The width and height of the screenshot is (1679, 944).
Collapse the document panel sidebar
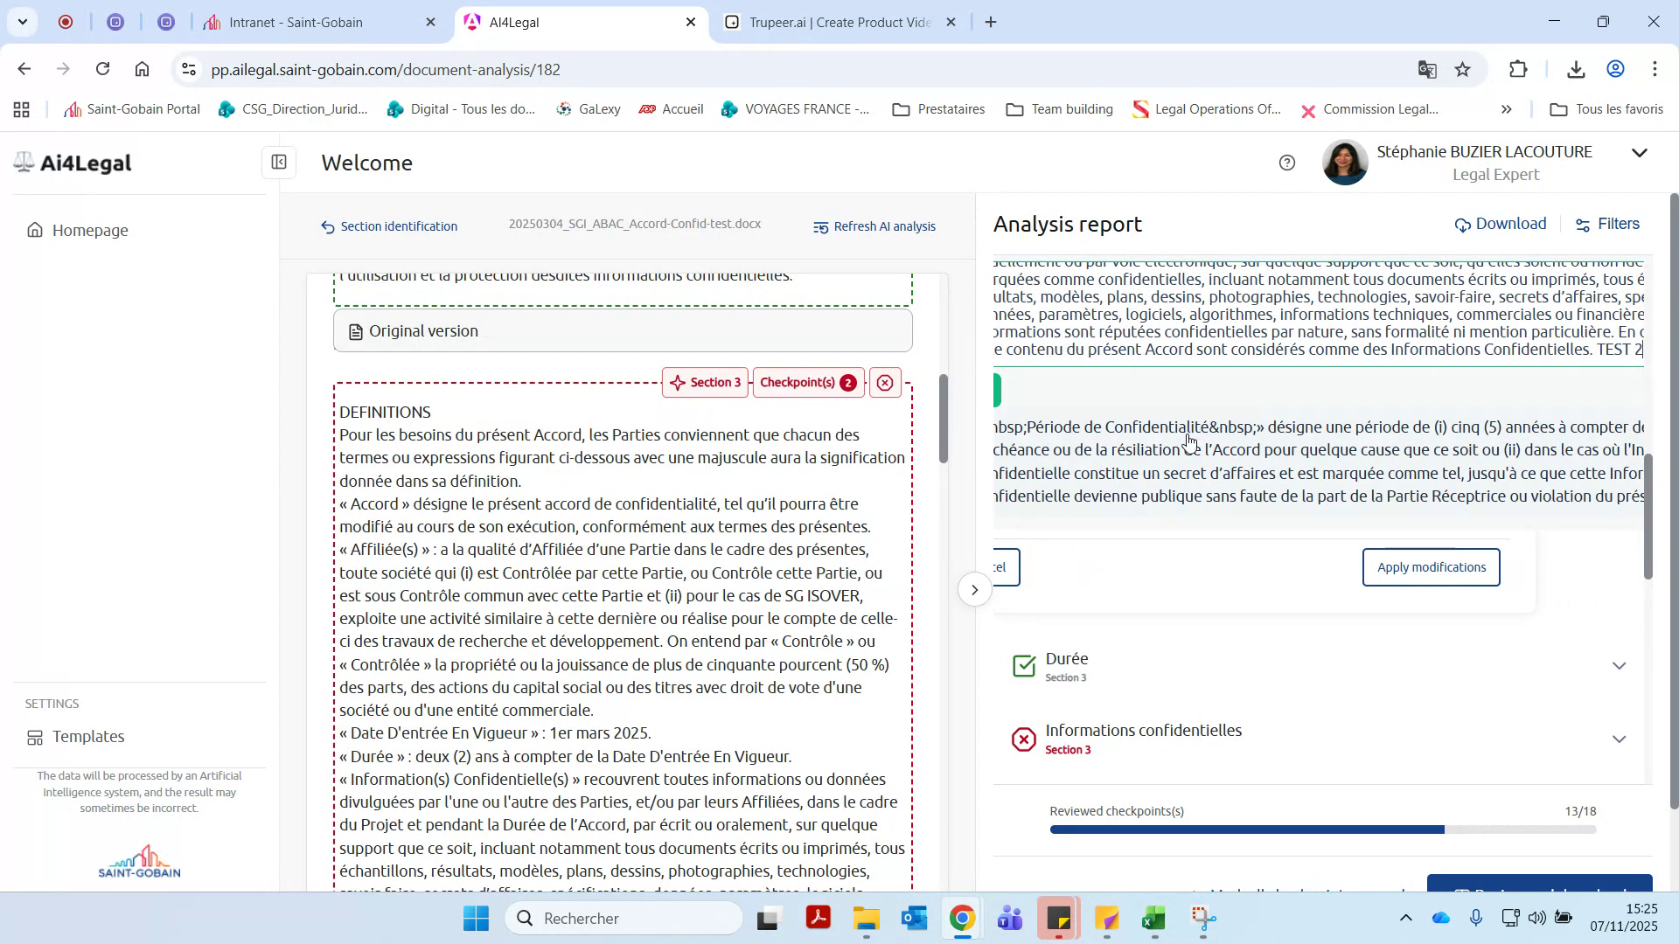point(278,163)
